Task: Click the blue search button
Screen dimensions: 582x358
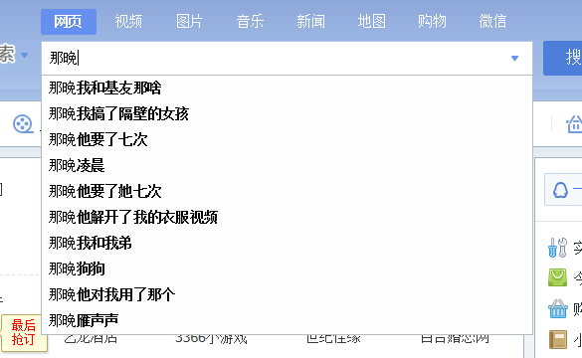Action: point(563,59)
